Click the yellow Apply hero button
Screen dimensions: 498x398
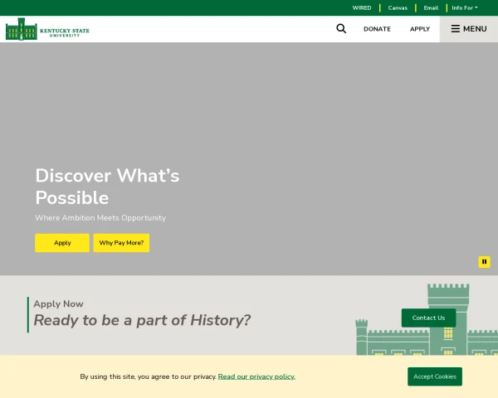point(62,243)
